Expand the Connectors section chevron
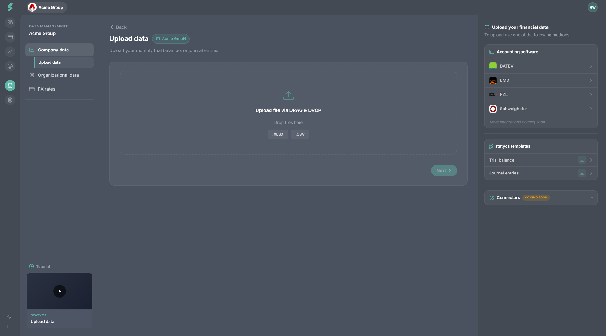This screenshot has width=606, height=336. [591, 198]
